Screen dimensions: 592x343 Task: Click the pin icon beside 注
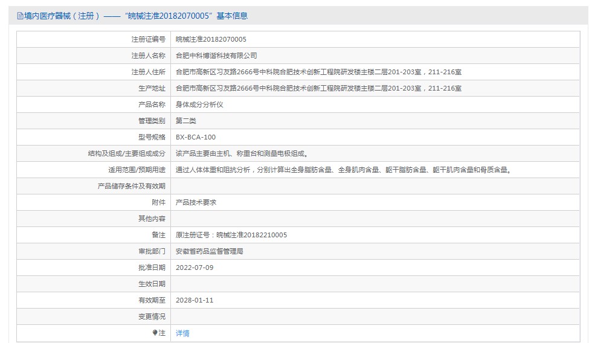(155, 333)
